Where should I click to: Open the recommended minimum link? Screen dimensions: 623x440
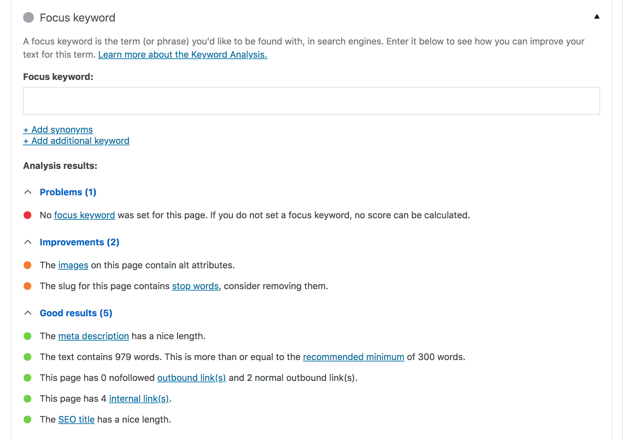click(x=354, y=357)
